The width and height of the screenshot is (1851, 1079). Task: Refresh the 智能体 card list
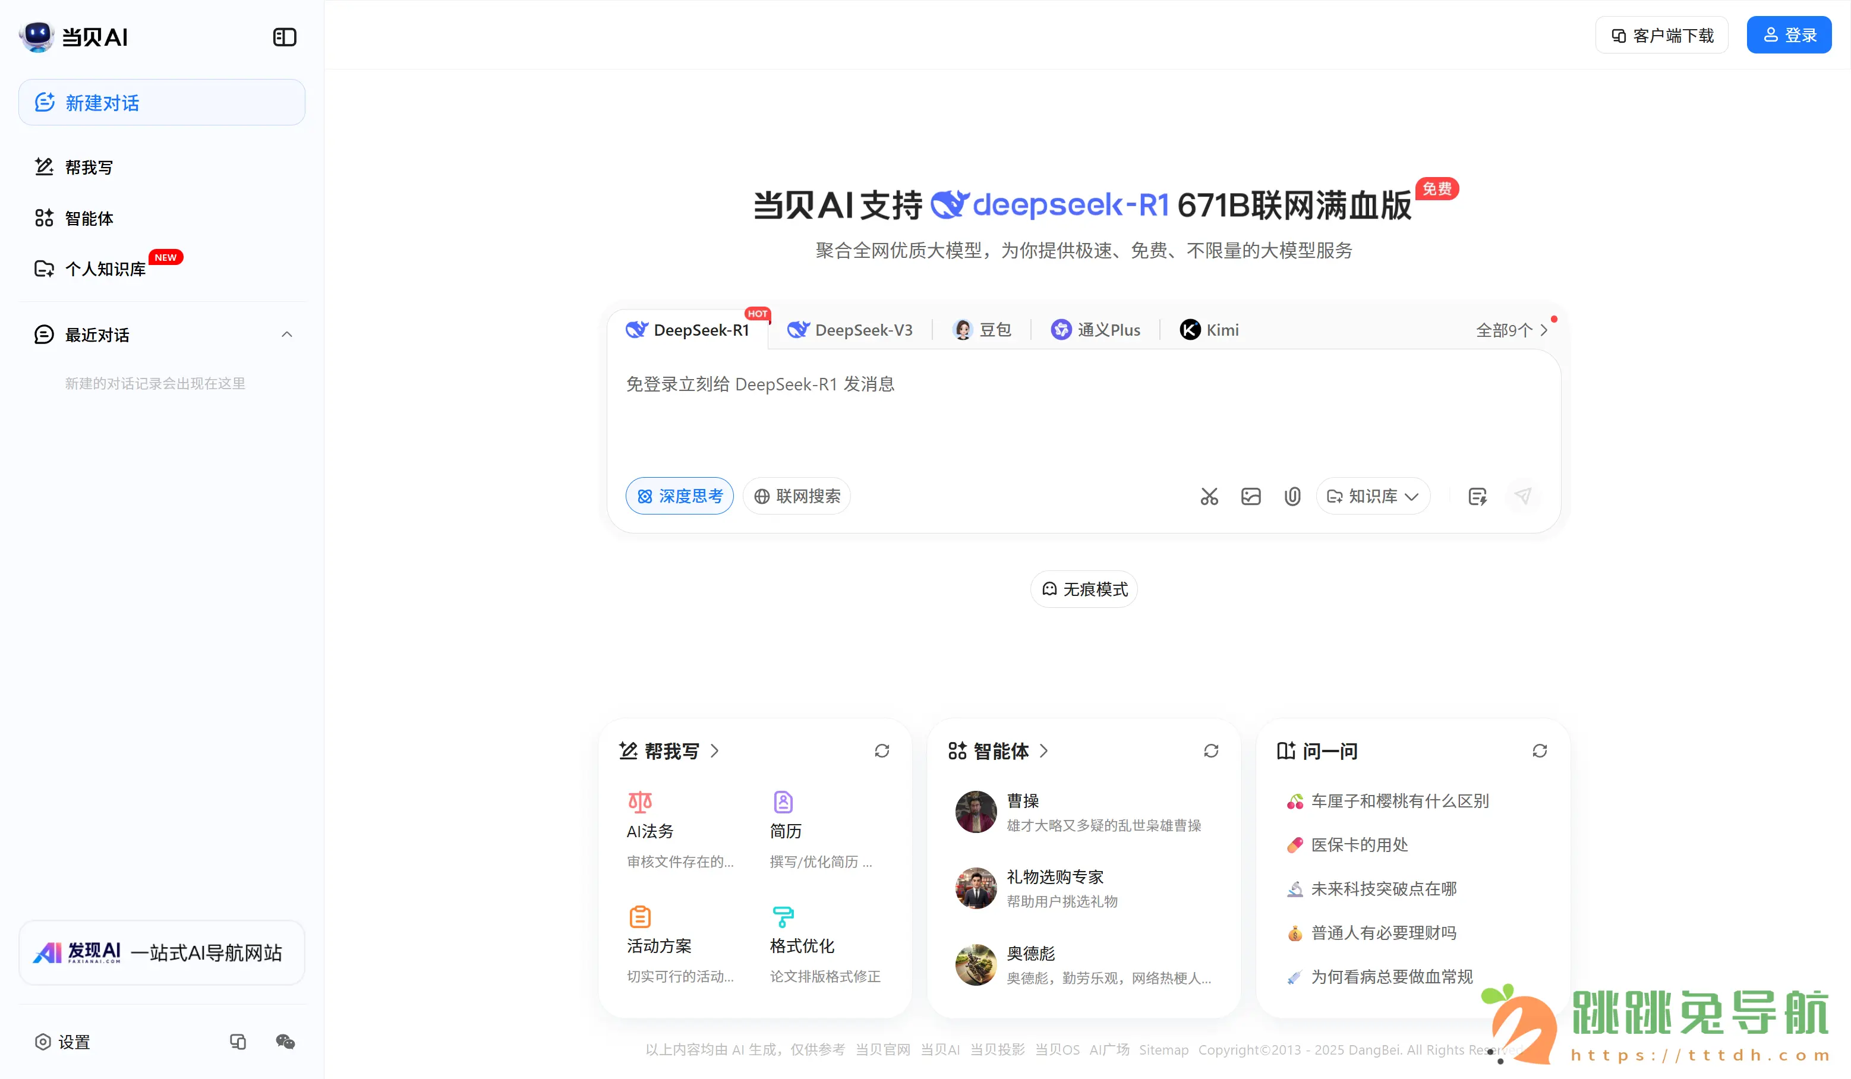tap(1211, 750)
